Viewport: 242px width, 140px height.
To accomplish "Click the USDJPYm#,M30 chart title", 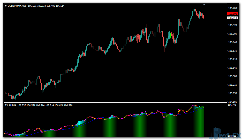I will tap(17, 6).
